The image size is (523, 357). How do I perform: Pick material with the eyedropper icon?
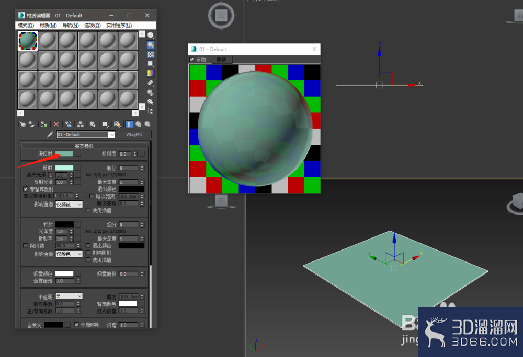pos(50,135)
